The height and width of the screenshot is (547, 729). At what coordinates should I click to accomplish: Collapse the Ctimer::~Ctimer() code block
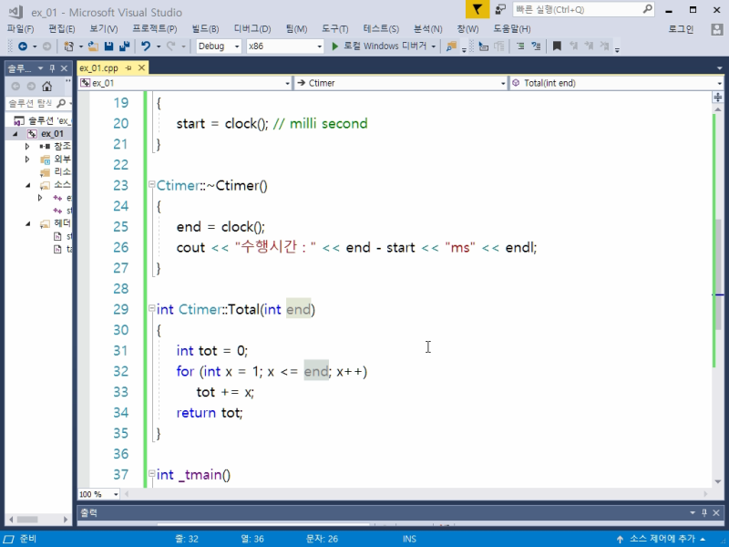click(151, 185)
